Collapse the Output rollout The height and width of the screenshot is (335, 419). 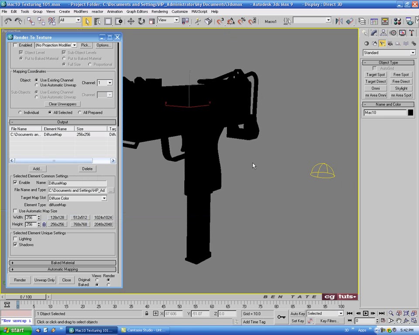click(x=63, y=122)
